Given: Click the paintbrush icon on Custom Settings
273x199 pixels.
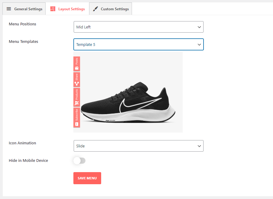Looking at the screenshot, I should pyautogui.click(x=95, y=9).
